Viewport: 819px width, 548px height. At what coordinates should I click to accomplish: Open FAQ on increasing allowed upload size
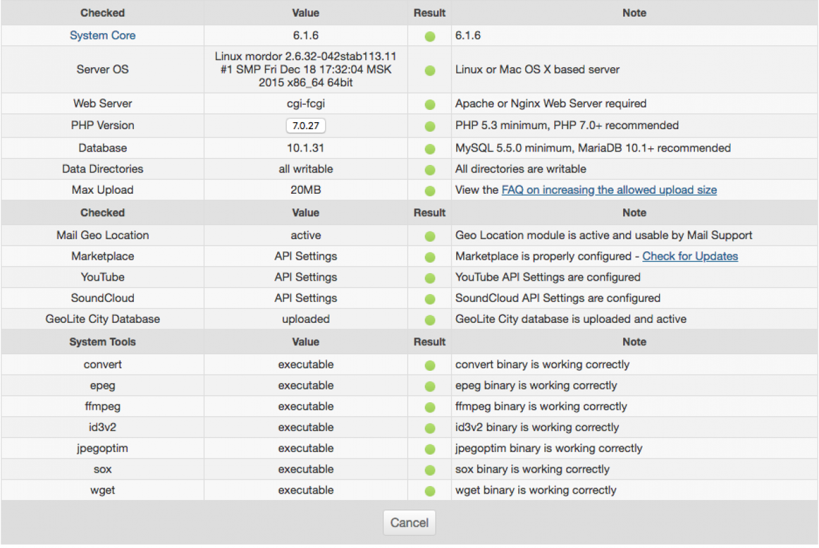608,190
